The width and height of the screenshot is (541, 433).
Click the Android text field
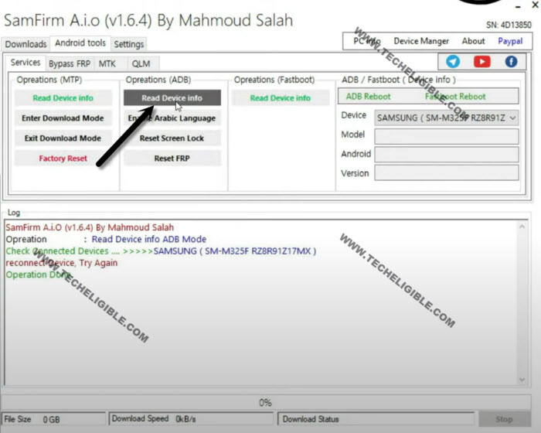pyautogui.click(x=447, y=155)
